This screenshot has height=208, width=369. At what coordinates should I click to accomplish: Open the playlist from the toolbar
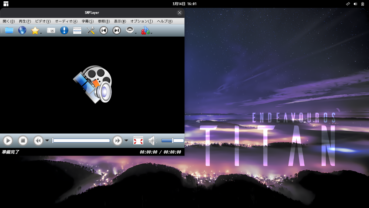(77, 30)
